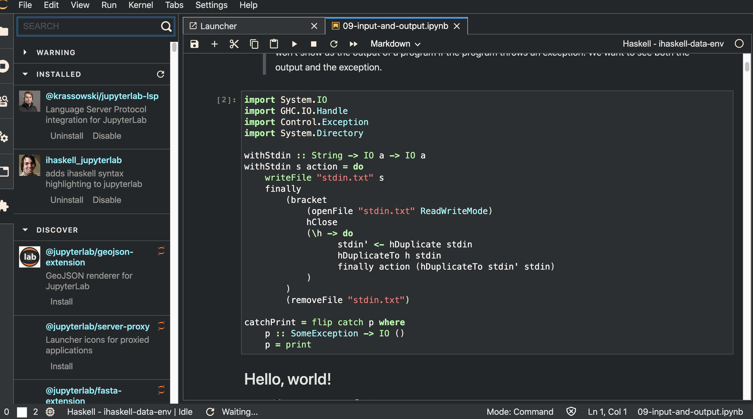Open the extension manager puzzle icon
Image resolution: width=753 pixels, height=419 pixels.
point(4,206)
